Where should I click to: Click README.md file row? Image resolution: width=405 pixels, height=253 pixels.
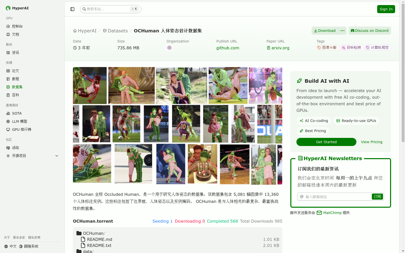click(177, 239)
